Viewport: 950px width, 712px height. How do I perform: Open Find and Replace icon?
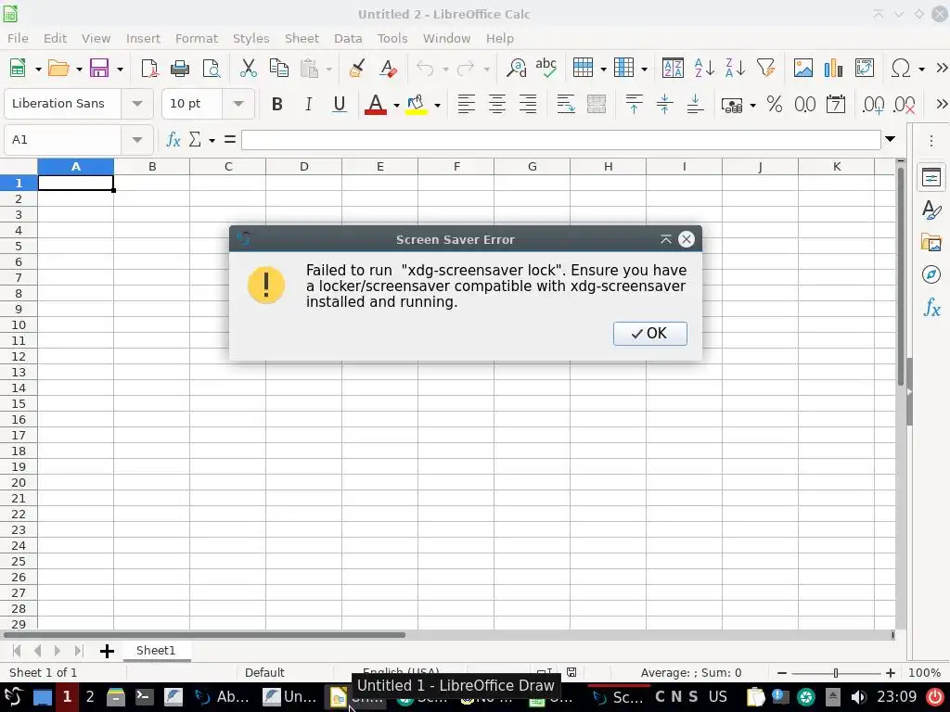pos(516,69)
